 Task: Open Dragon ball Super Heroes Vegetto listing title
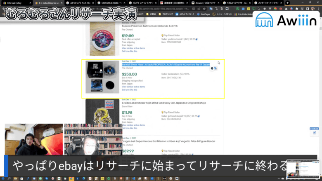tap(168, 141)
